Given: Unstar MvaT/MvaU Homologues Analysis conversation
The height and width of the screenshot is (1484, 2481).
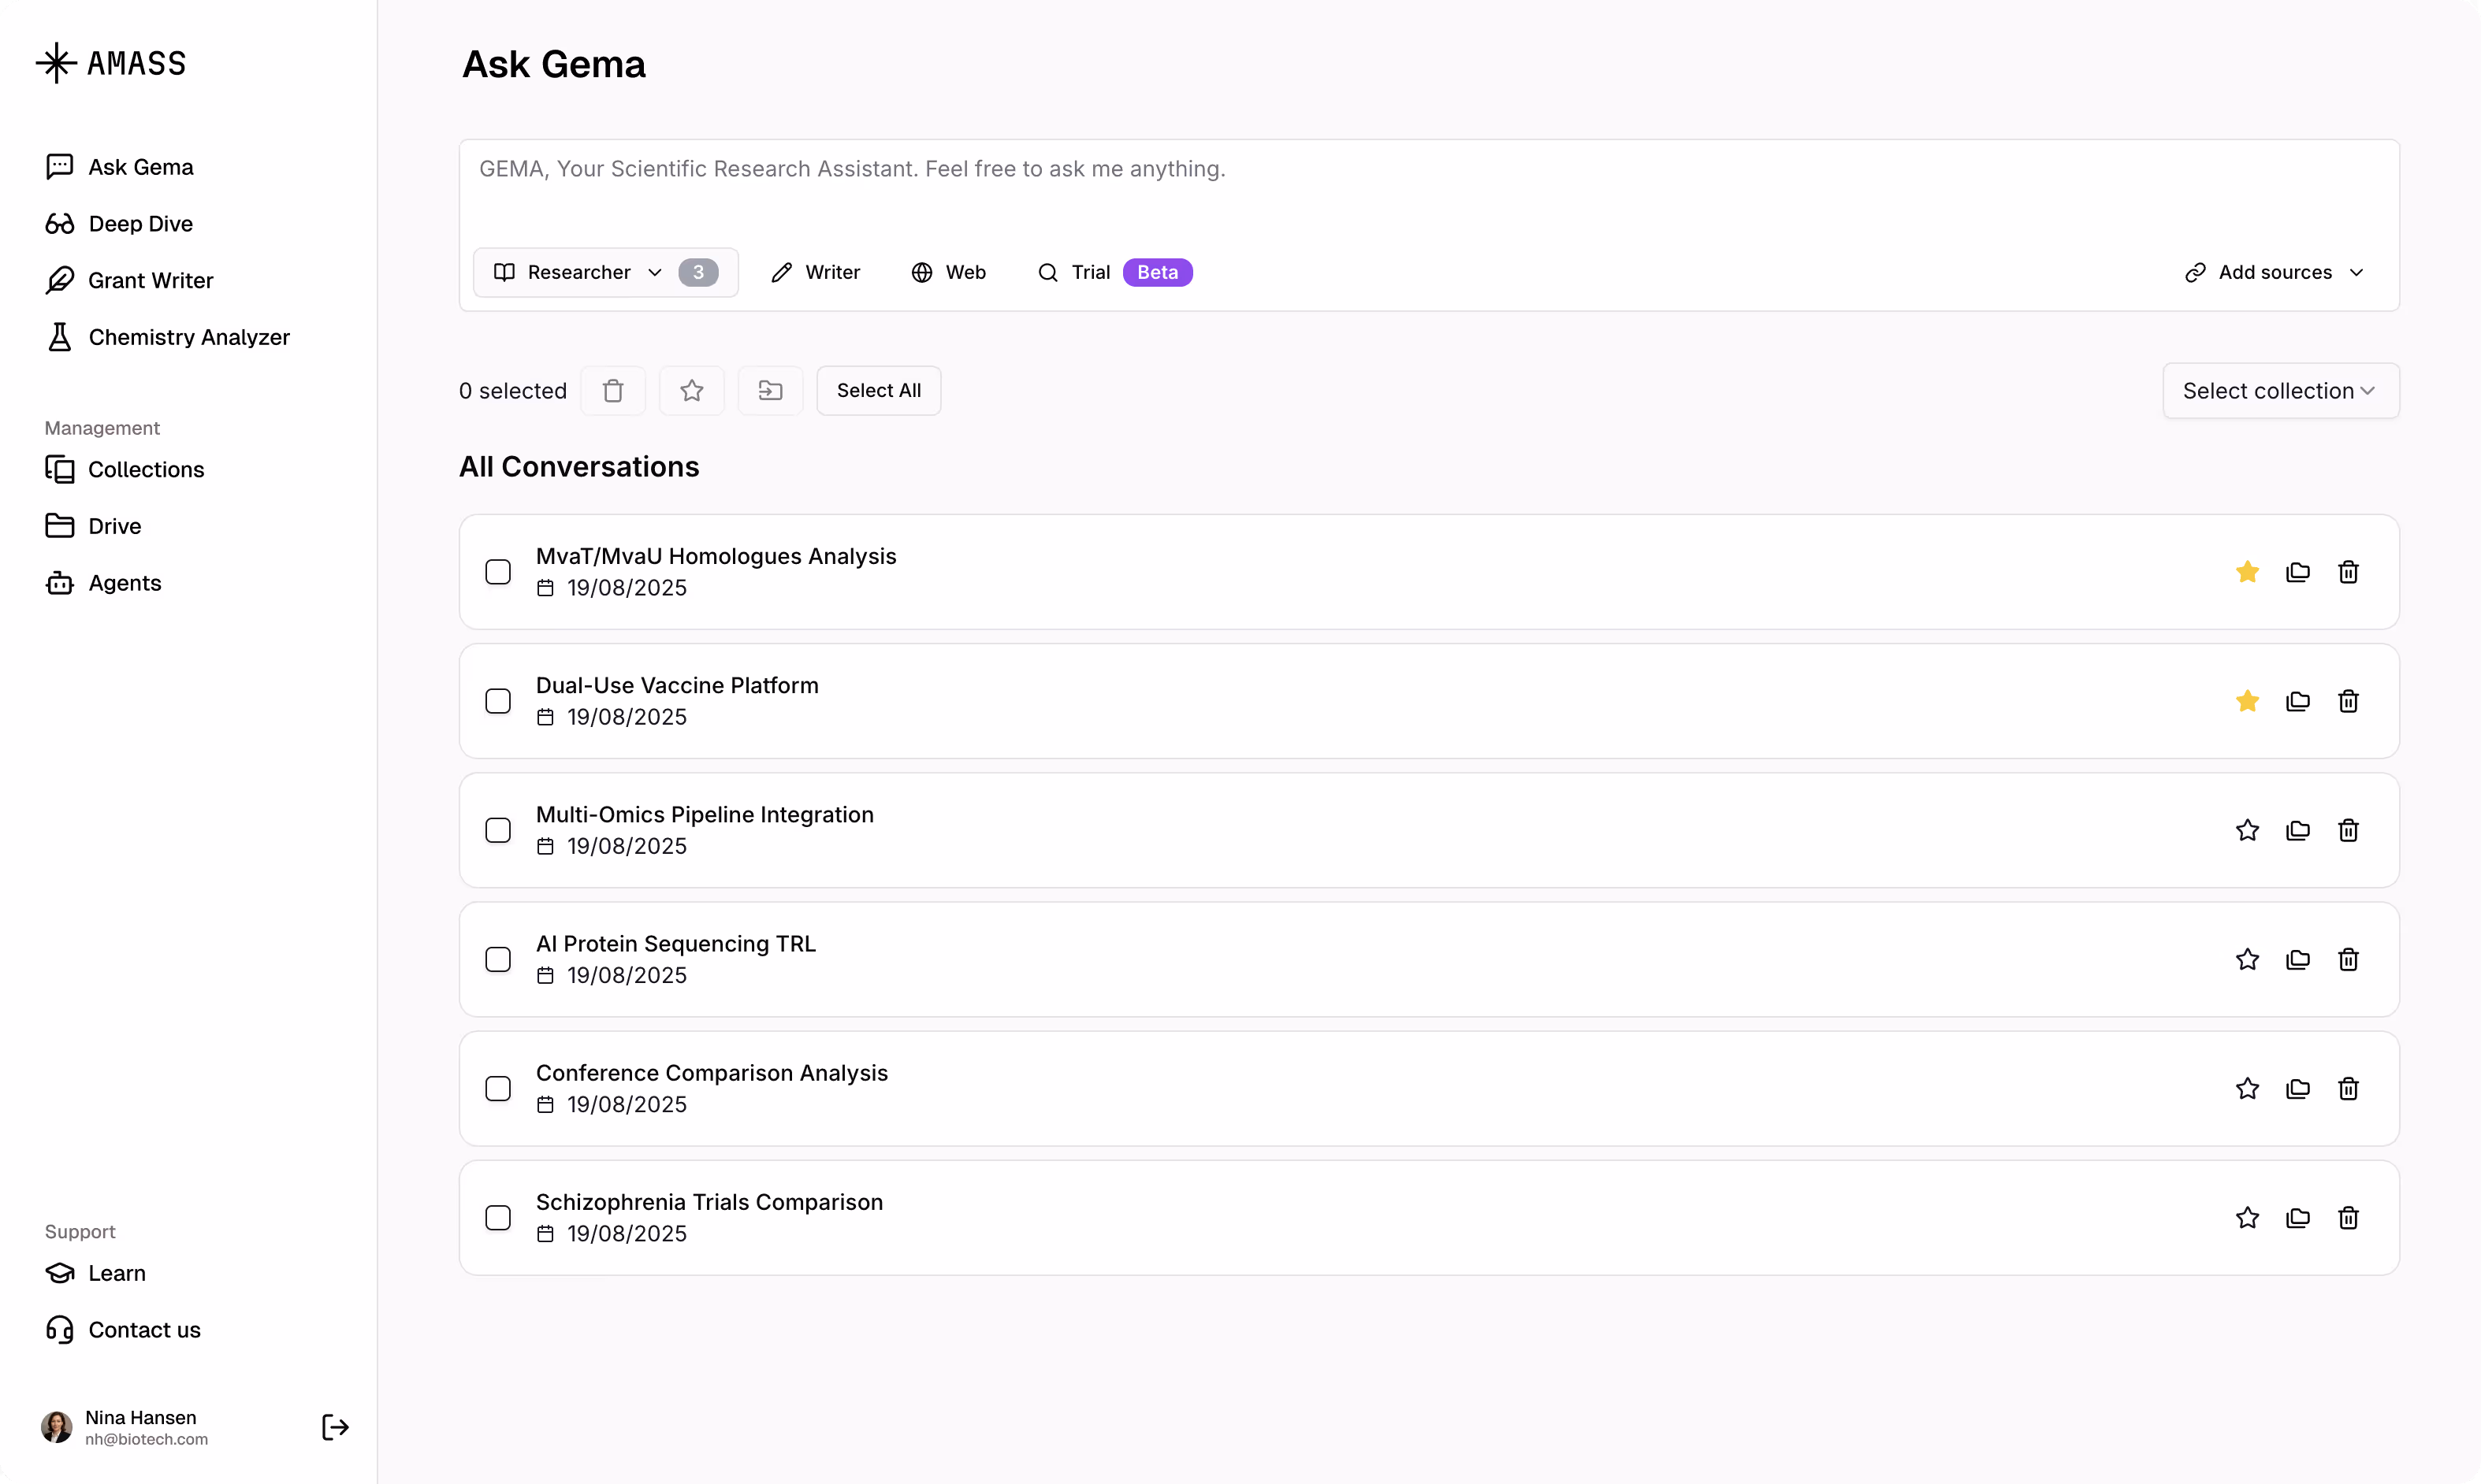Looking at the screenshot, I should 2247,572.
